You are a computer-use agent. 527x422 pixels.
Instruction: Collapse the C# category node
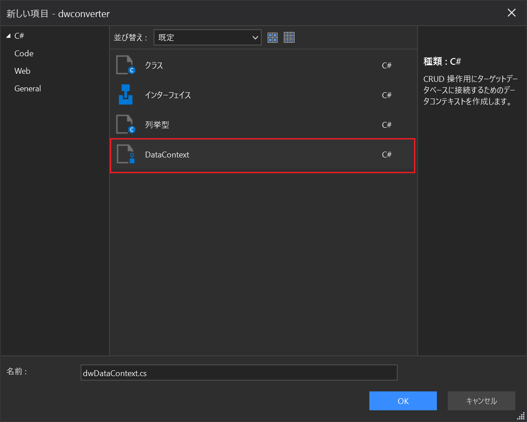coord(8,36)
